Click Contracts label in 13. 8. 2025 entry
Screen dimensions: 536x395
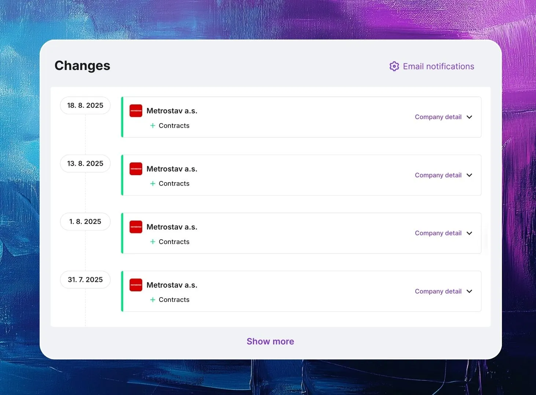click(x=174, y=184)
